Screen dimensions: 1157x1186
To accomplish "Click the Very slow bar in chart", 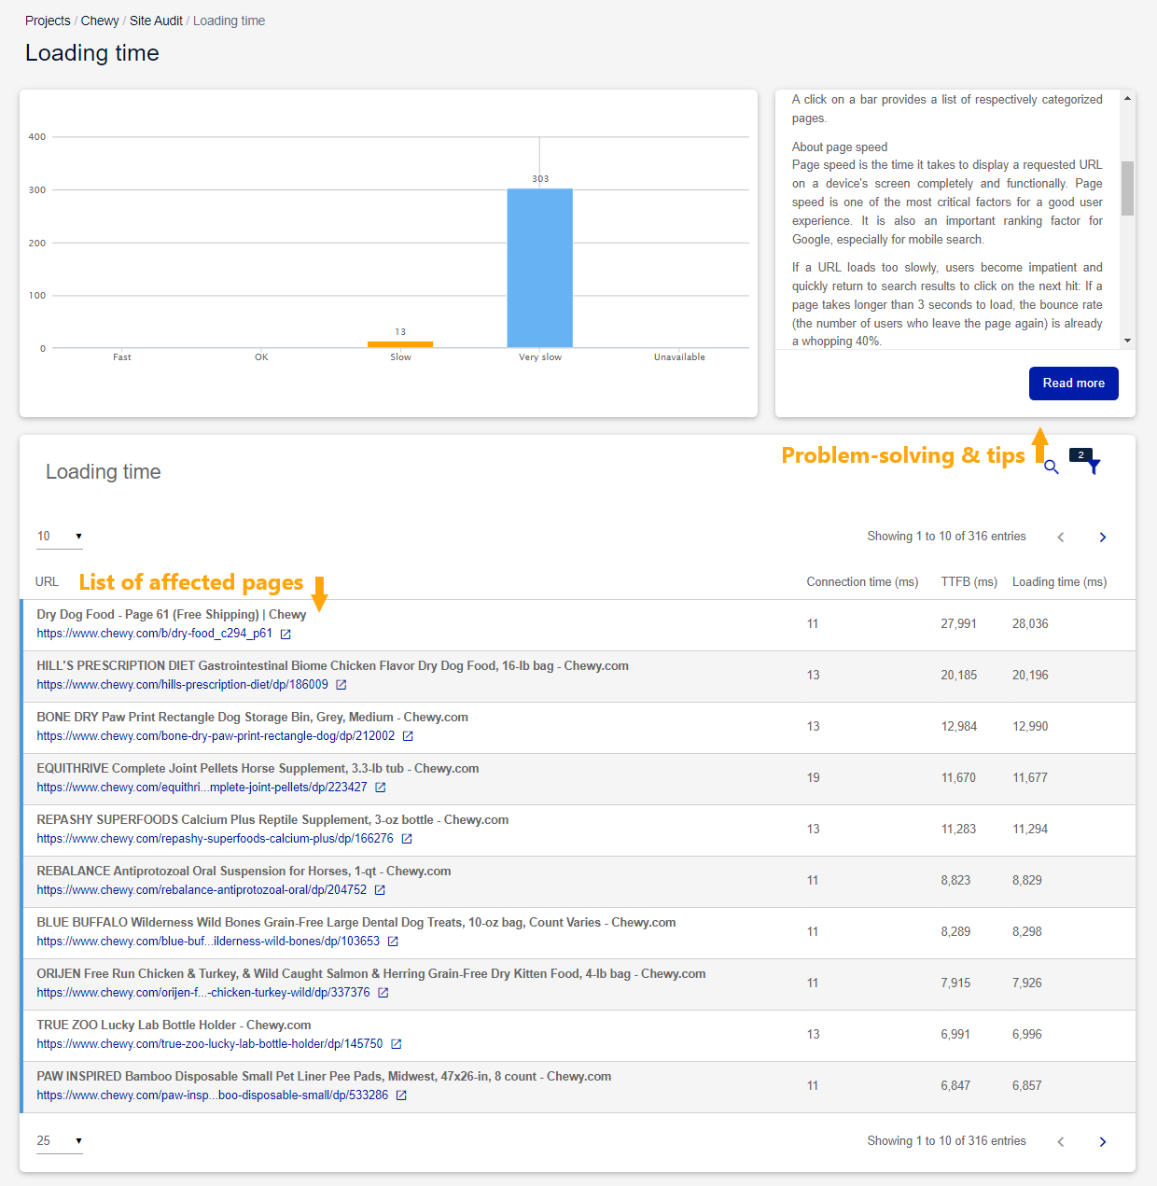I will point(540,268).
